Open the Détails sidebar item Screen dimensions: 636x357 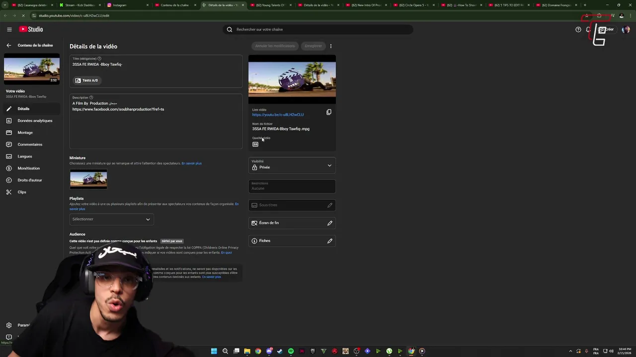point(31,109)
